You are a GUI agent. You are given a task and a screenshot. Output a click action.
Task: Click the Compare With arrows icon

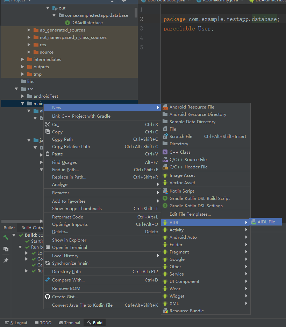point(48,280)
